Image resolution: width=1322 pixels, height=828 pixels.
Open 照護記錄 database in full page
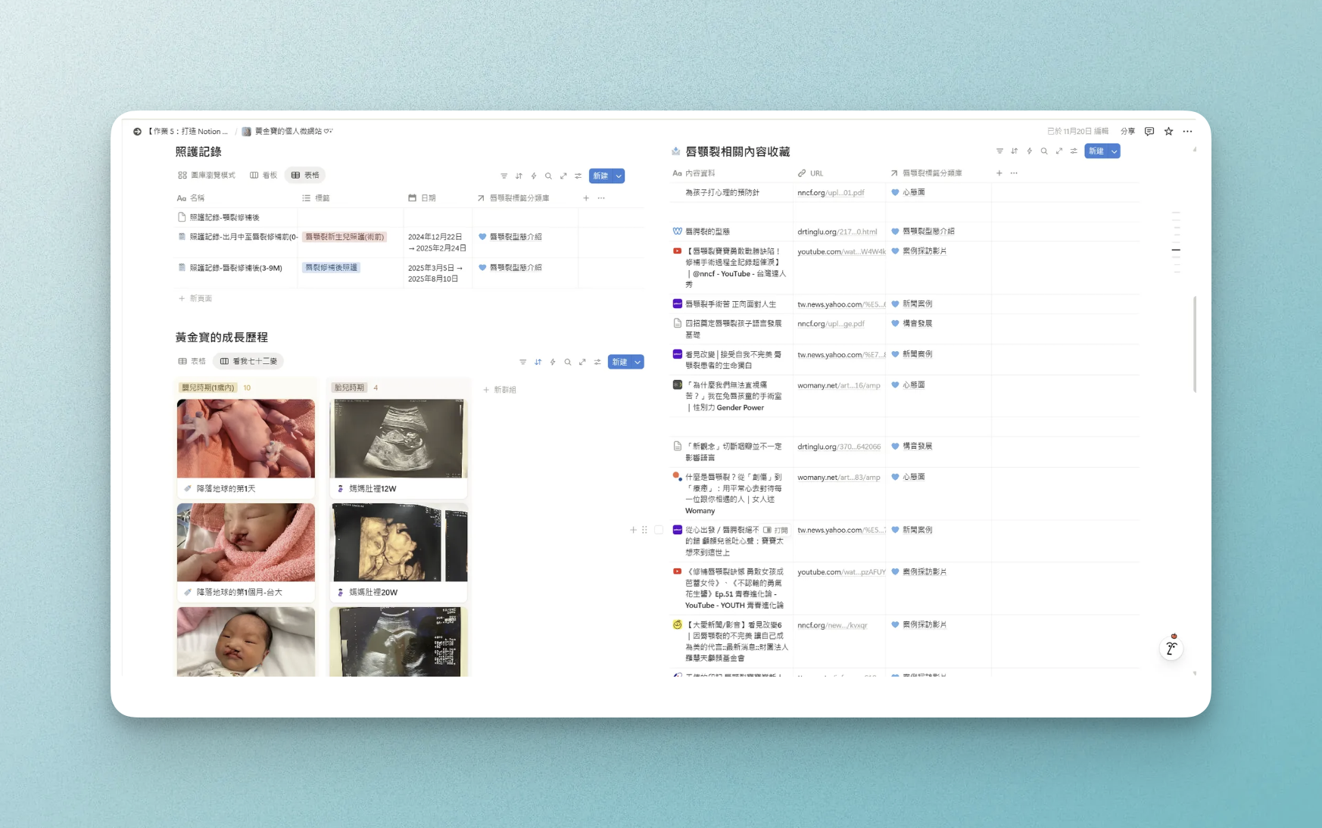coord(563,176)
